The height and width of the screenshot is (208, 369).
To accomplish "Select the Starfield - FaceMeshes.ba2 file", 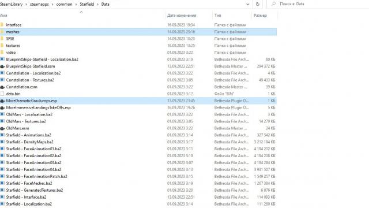I will tap(138, 183).
